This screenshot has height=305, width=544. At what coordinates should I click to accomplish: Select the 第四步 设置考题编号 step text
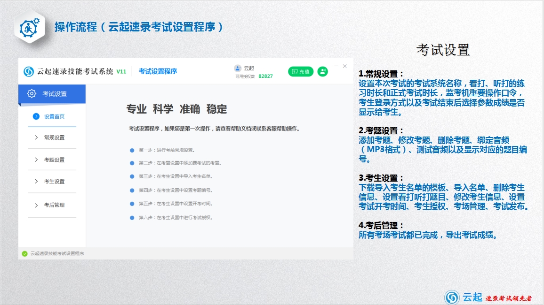pos(176,190)
